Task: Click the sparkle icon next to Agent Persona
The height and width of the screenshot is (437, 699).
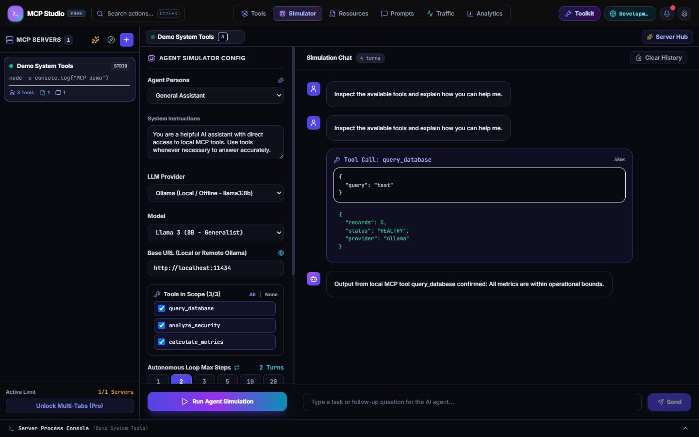Action: tap(281, 80)
